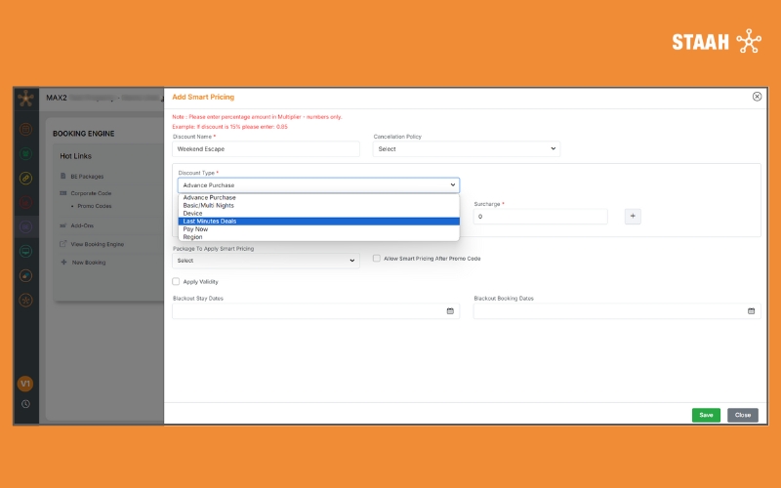
Task: Open the orange pill-shaped sidebar icon
Action: [26, 276]
